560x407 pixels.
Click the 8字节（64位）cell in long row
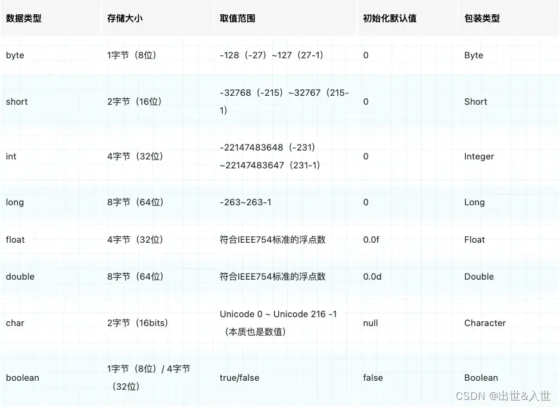(x=135, y=202)
